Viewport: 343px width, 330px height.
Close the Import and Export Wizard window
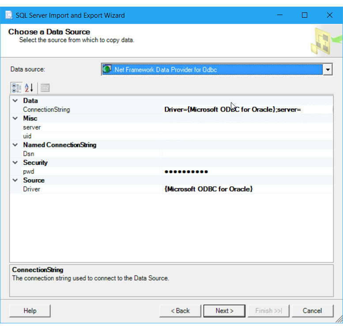click(329, 15)
